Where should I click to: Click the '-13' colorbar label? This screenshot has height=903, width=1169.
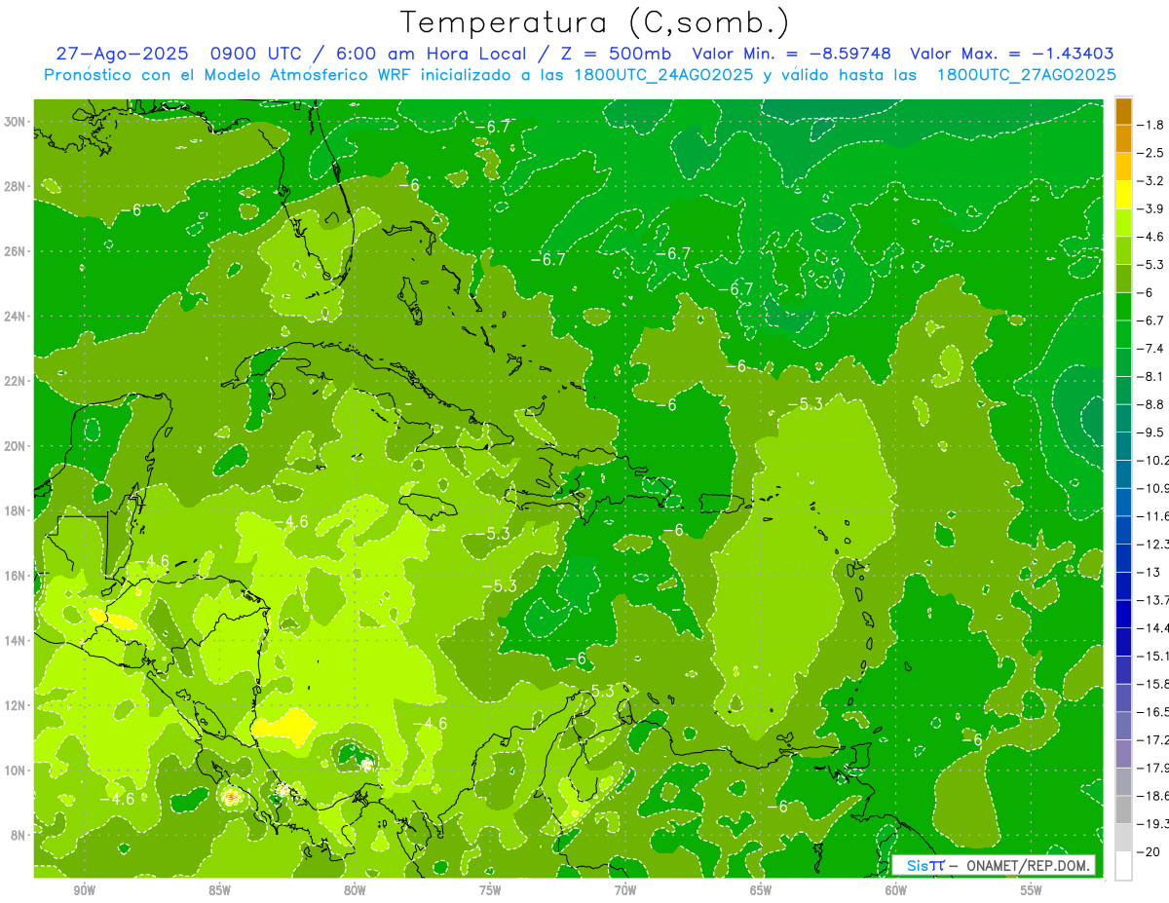pyautogui.click(x=1149, y=573)
